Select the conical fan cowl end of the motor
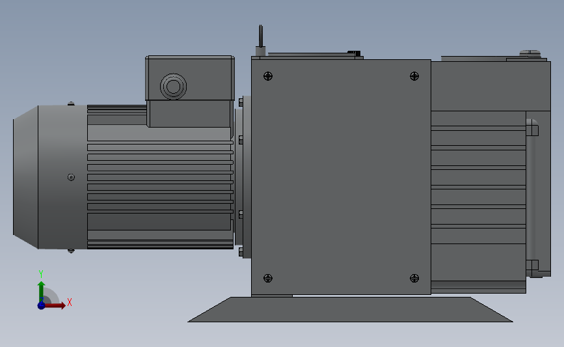 tap(25, 177)
